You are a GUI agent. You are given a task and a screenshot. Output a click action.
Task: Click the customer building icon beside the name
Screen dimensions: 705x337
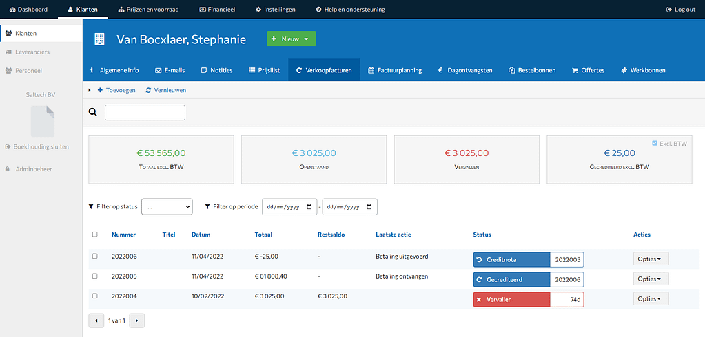(99, 39)
